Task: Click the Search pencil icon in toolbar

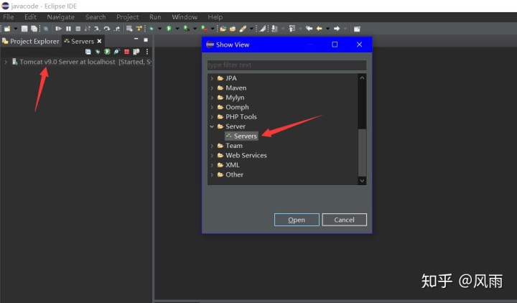Action: [x=243, y=29]
